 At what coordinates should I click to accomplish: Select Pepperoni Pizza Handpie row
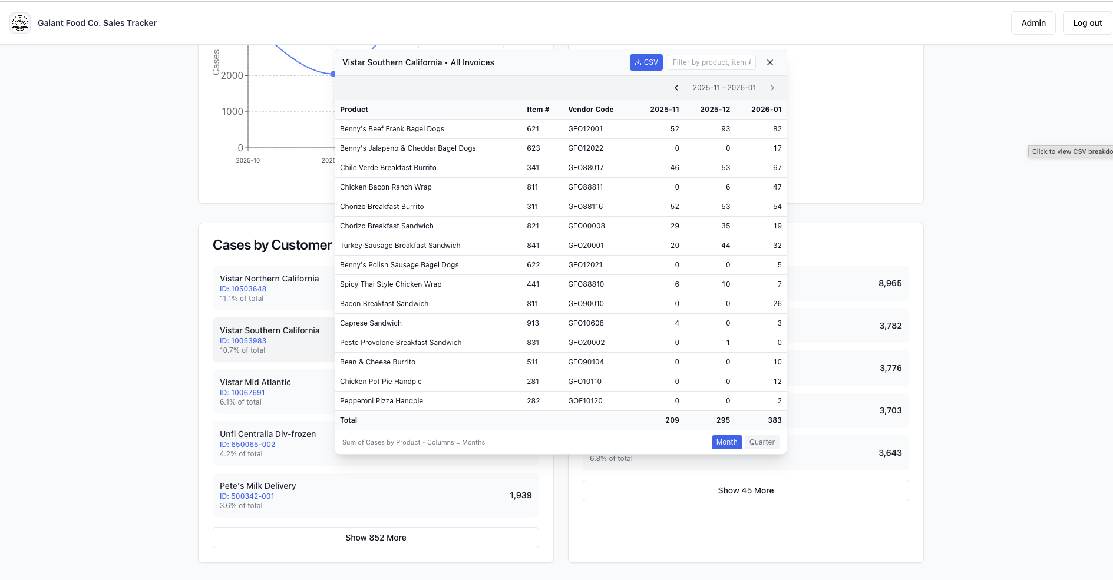[561, 401]
